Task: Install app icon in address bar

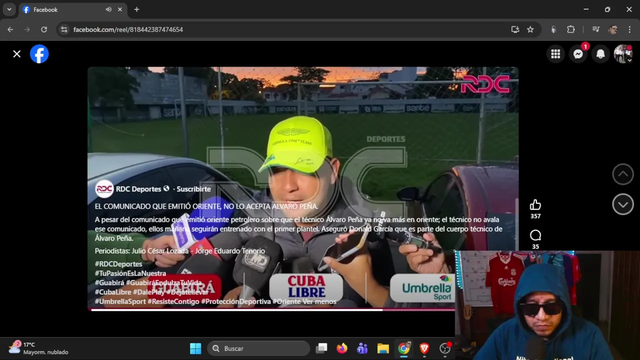Action: (515, 29)
